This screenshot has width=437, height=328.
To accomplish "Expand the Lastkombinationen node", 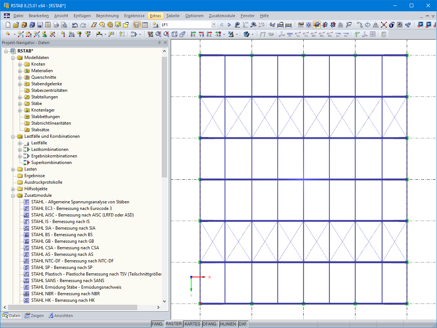I will 20,149.
